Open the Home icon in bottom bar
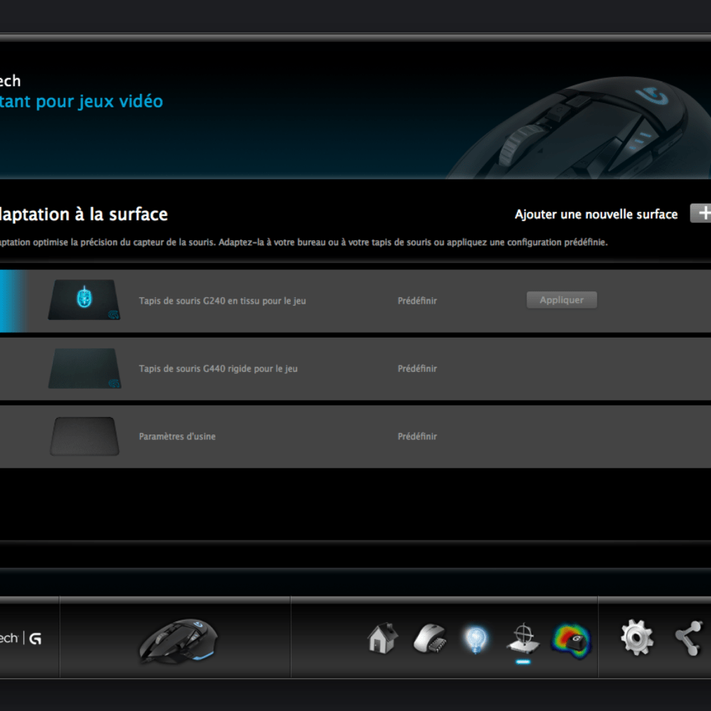This screenshot has width=711, height=711. tap(383, 638)
